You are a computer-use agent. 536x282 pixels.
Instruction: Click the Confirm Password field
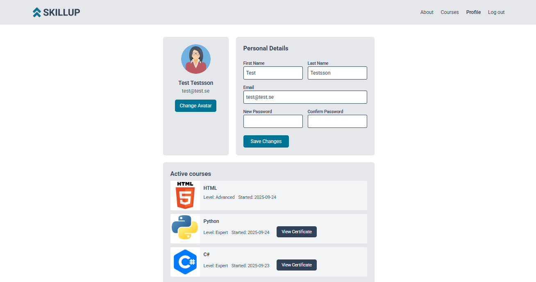tap(337, 121)
